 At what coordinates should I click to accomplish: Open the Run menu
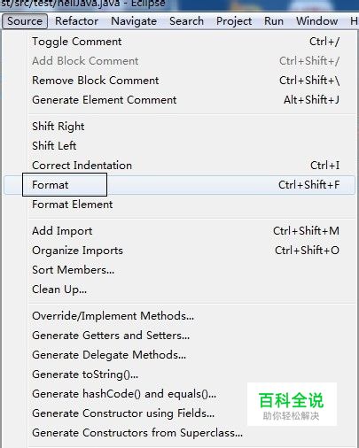[x=274, y=21]
